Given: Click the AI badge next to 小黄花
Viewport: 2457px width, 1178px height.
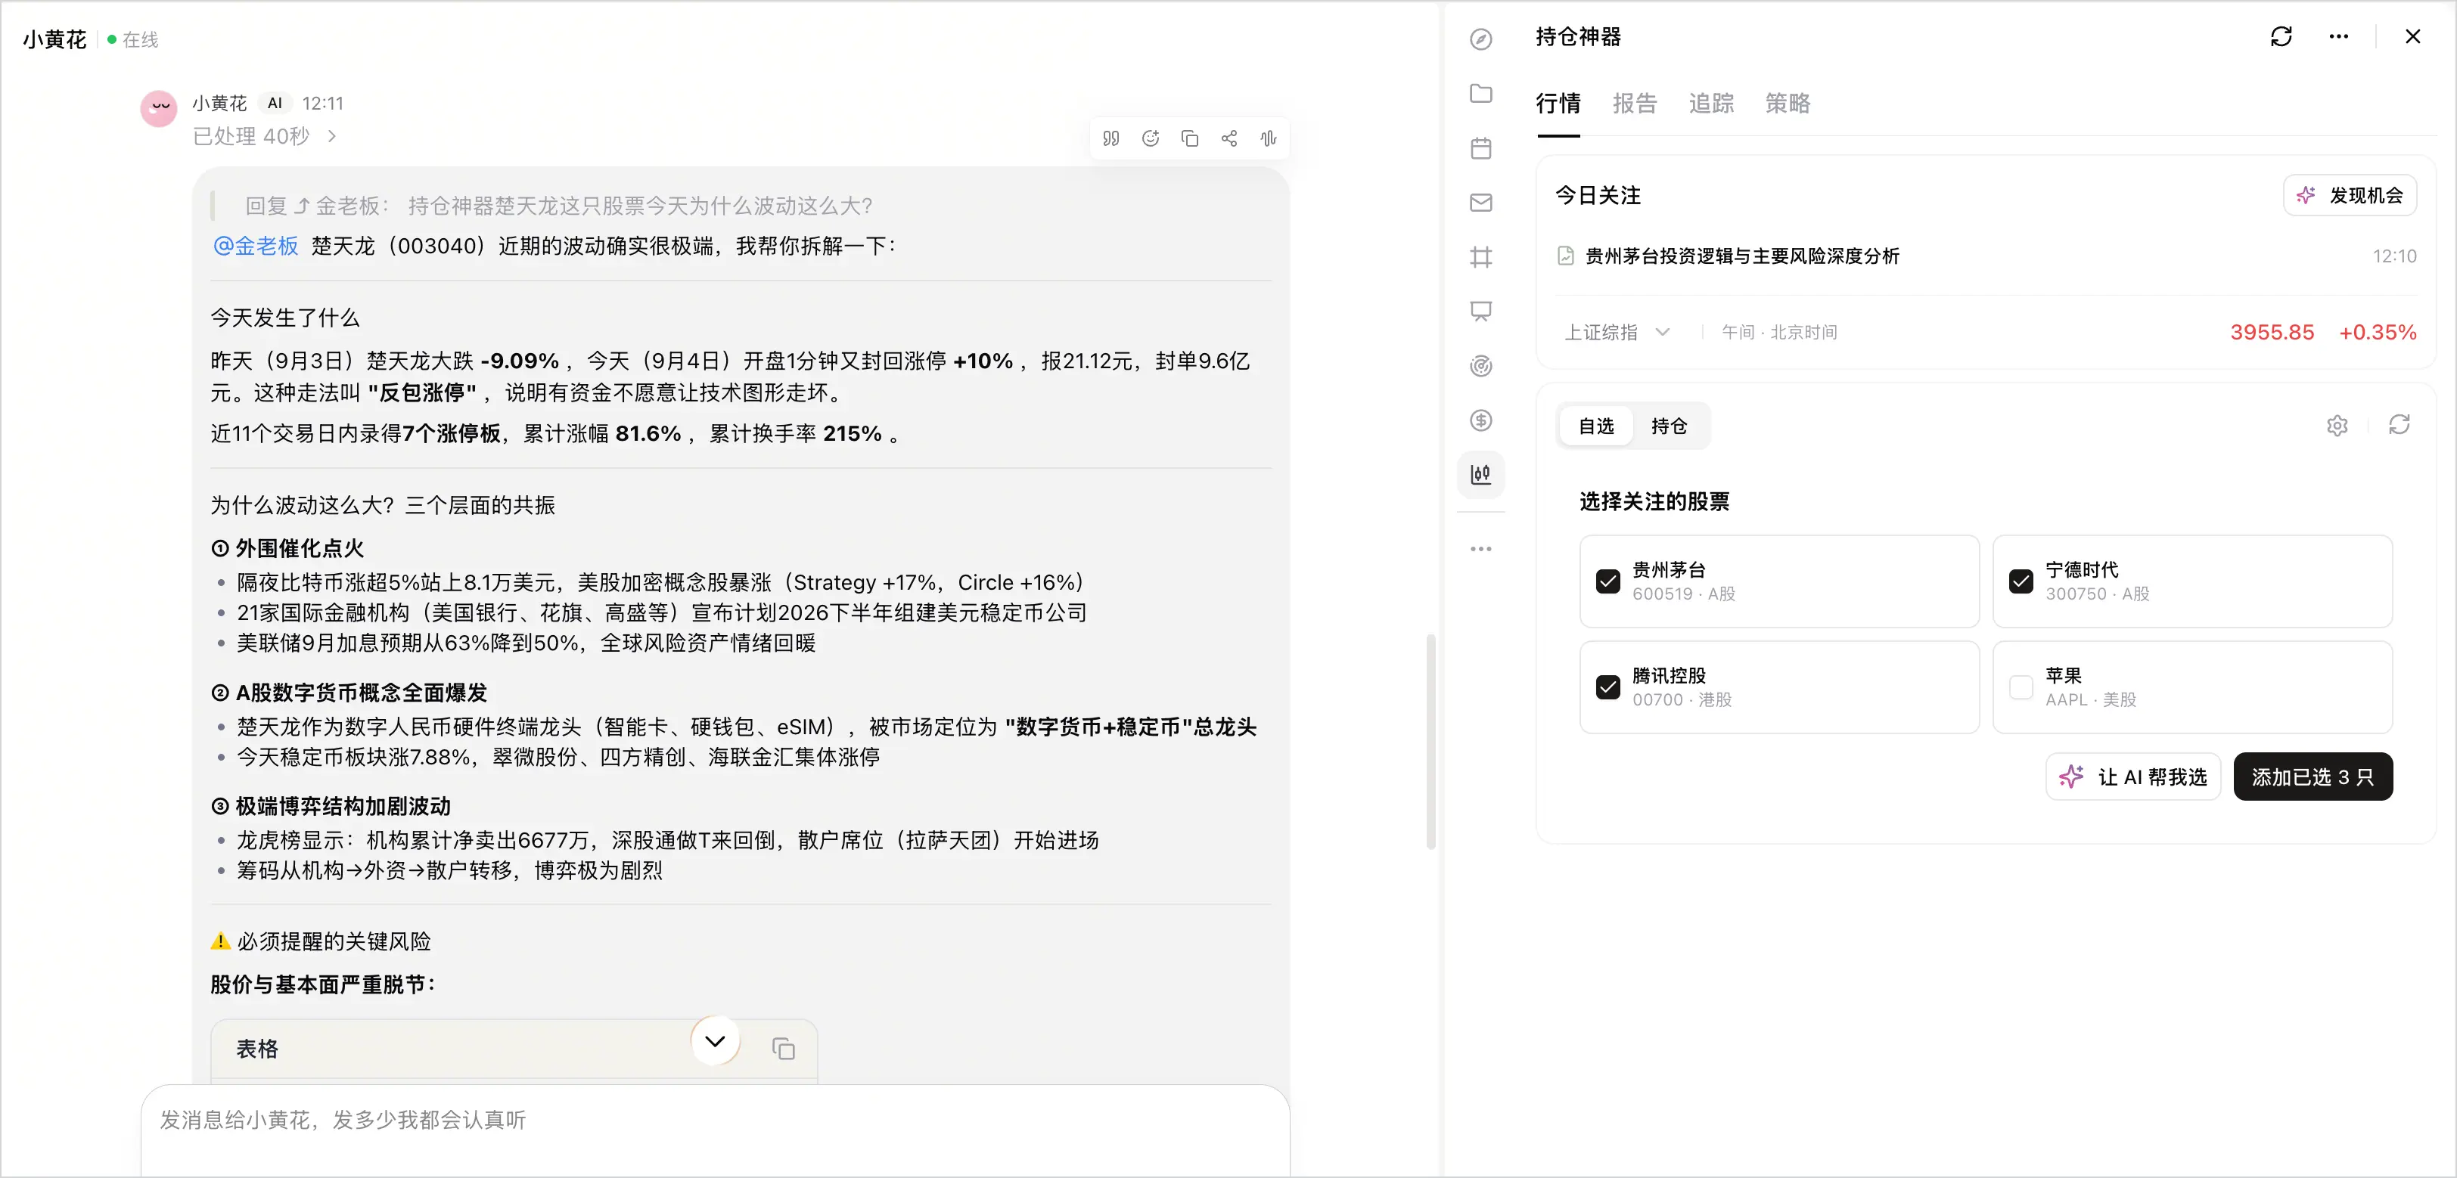Looking at the screenshot, I should pos(275,103).
